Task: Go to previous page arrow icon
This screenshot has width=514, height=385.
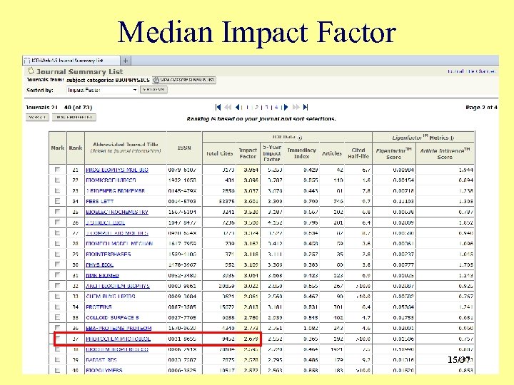Action: click(x=238, y=107)
